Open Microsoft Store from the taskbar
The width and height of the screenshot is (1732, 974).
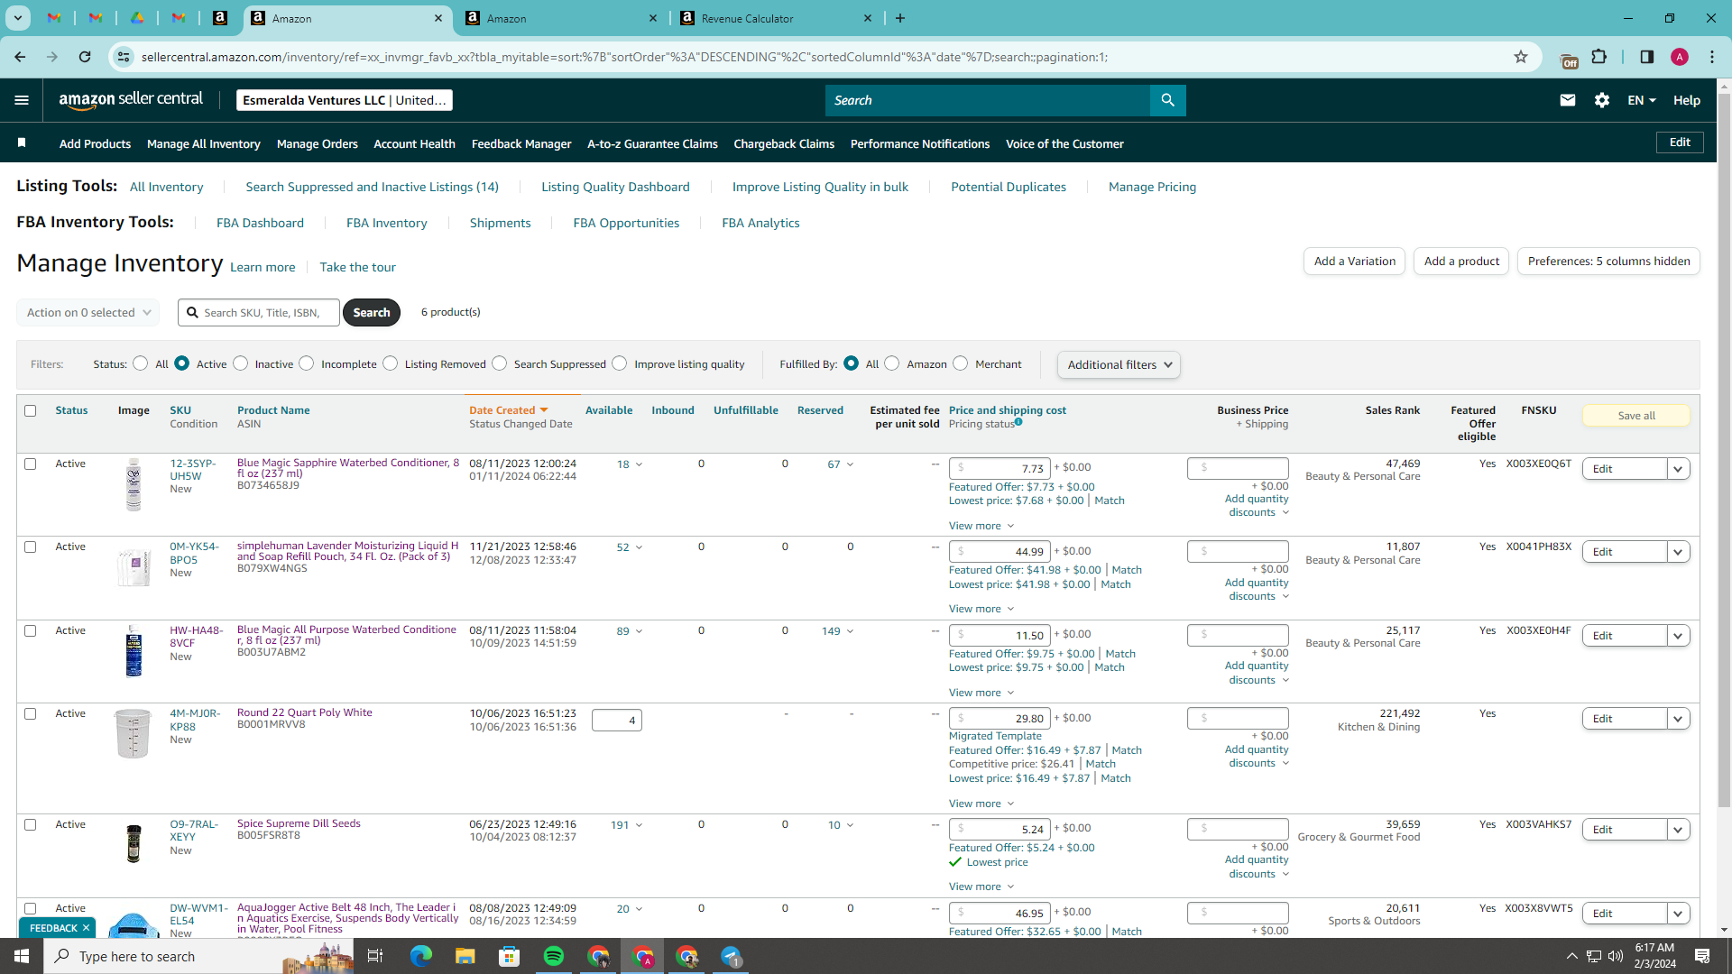[510, 956]
